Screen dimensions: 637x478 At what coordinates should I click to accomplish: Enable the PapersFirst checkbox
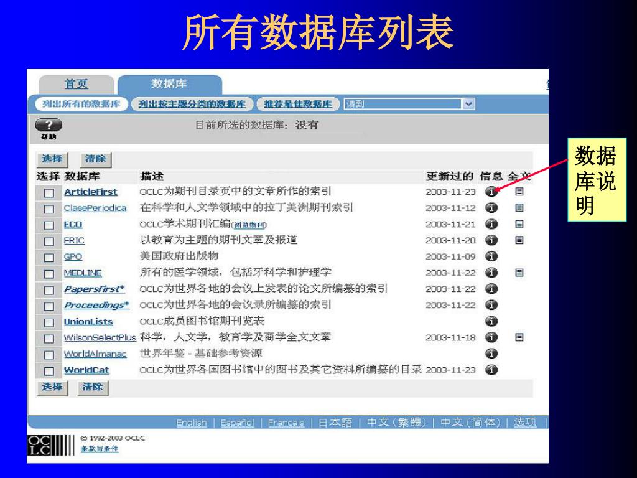[x=49, y=290]
